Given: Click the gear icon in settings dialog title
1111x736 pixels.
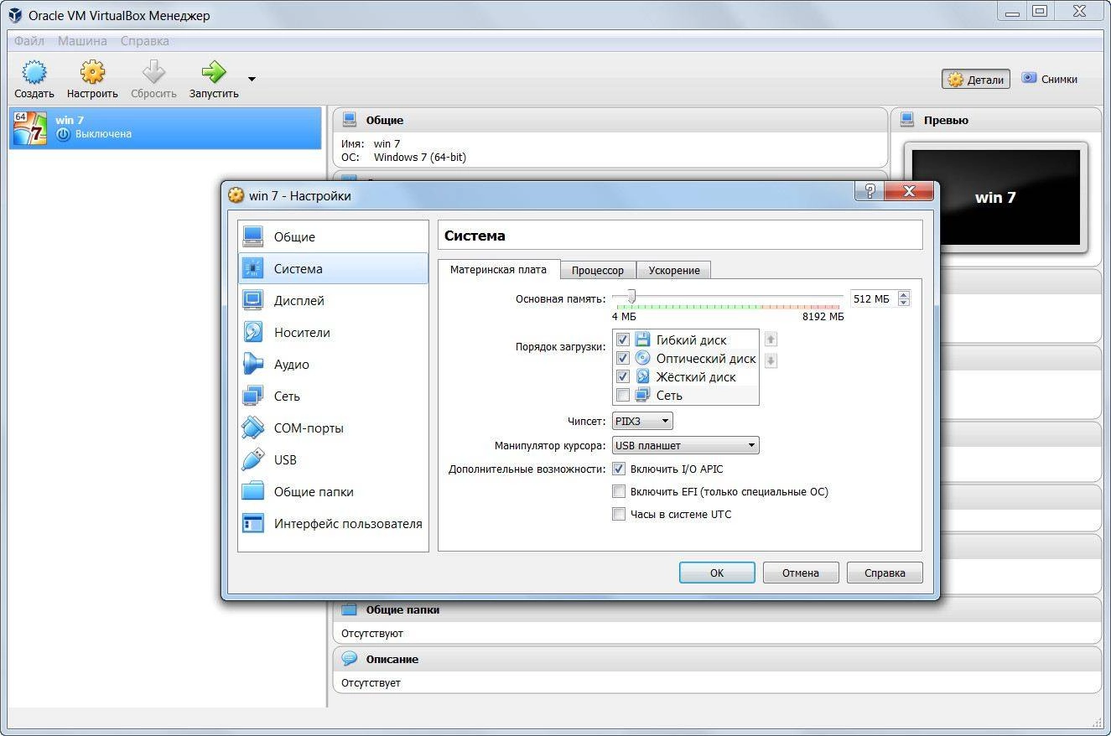Looking at the screenshot, I should 236,195.
